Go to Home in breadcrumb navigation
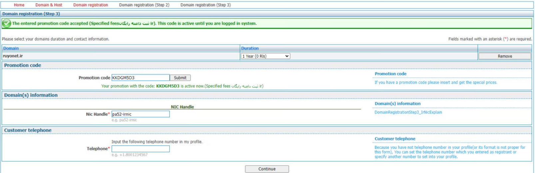This screenshot has width=535, height=173. 19,5
